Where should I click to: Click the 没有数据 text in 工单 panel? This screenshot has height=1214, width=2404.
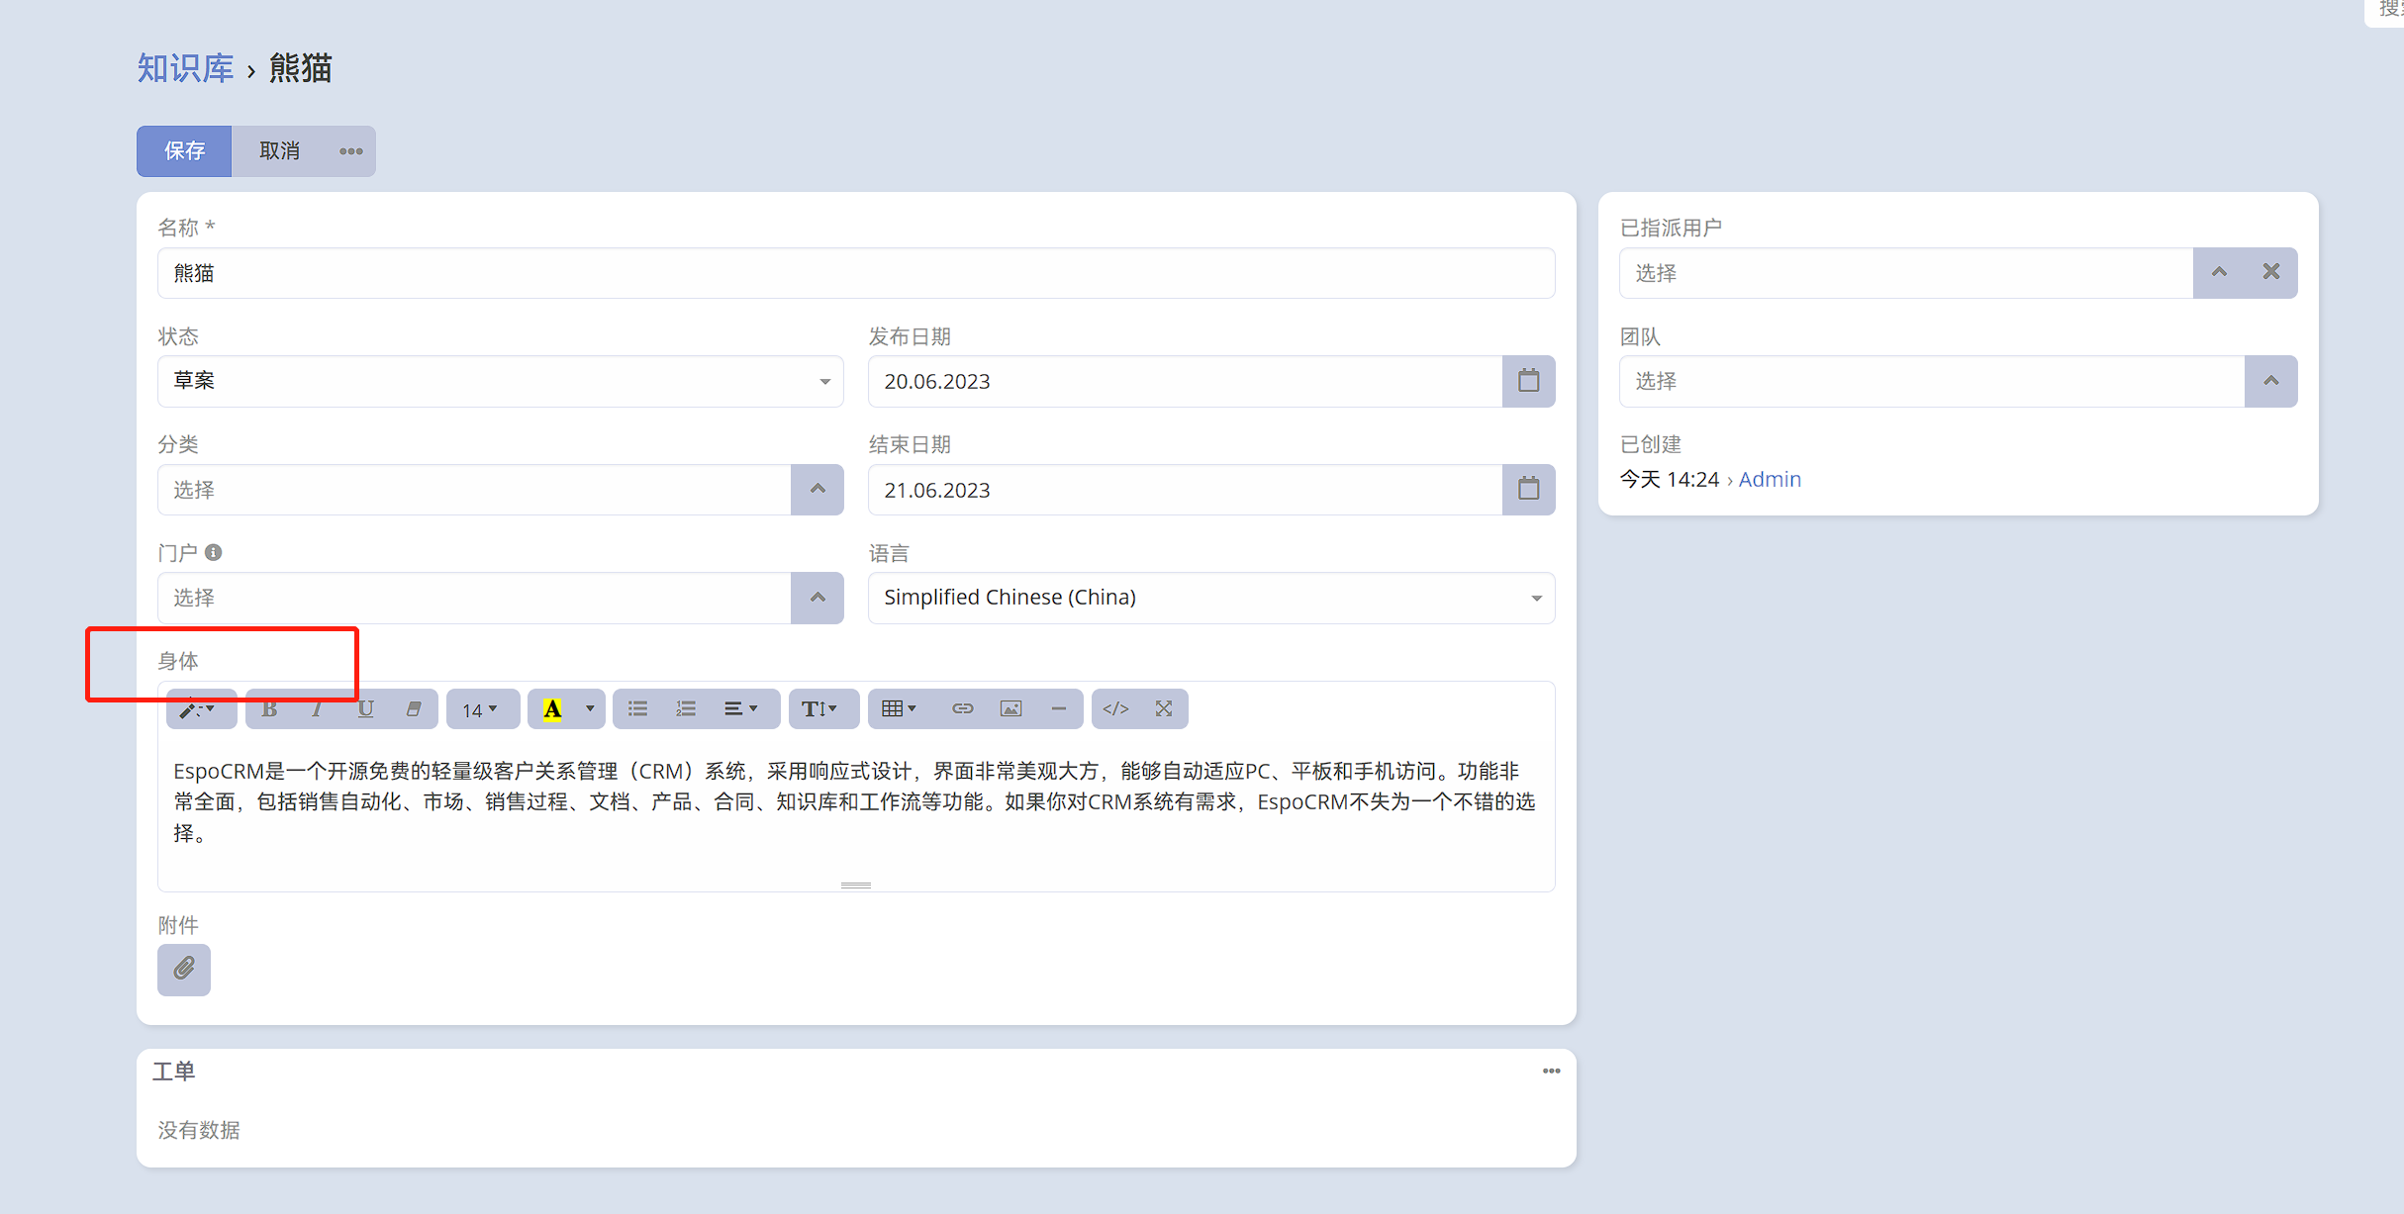[199, 1130]
